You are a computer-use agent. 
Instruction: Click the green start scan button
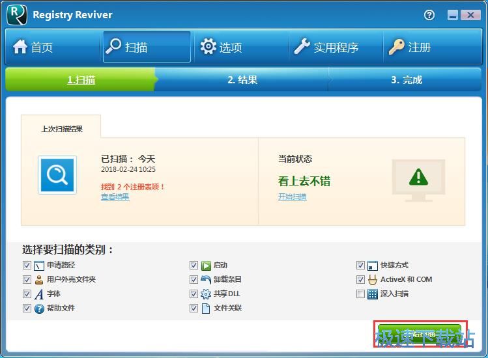click(420, 335)
